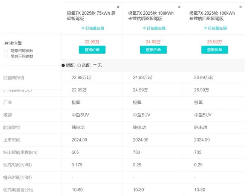Select the 经销商报价 row label
Screen dimensions: 245x196
pos(14,77)
